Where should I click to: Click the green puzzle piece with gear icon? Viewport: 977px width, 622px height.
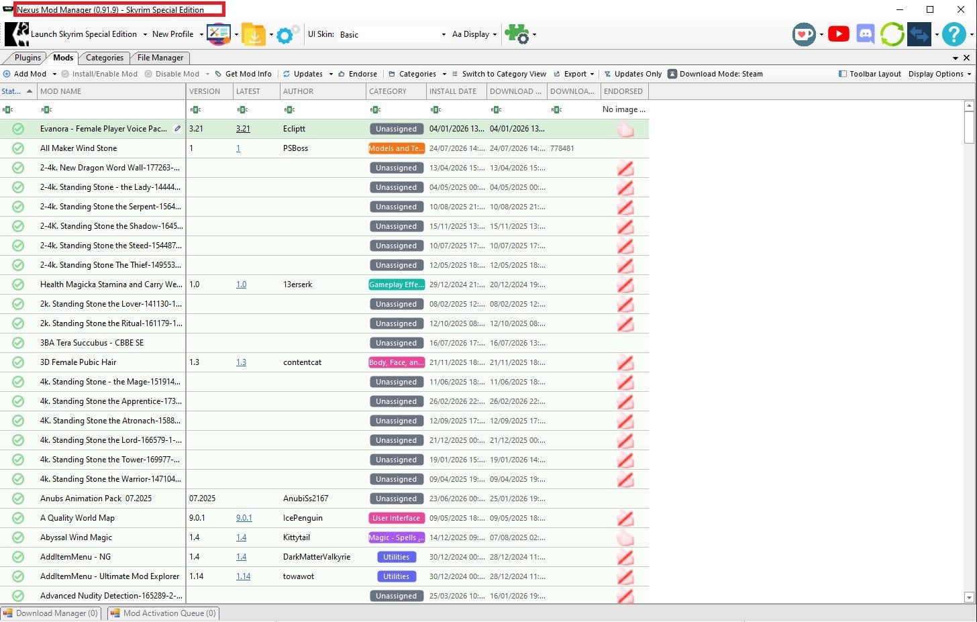(x=517, y=34)
